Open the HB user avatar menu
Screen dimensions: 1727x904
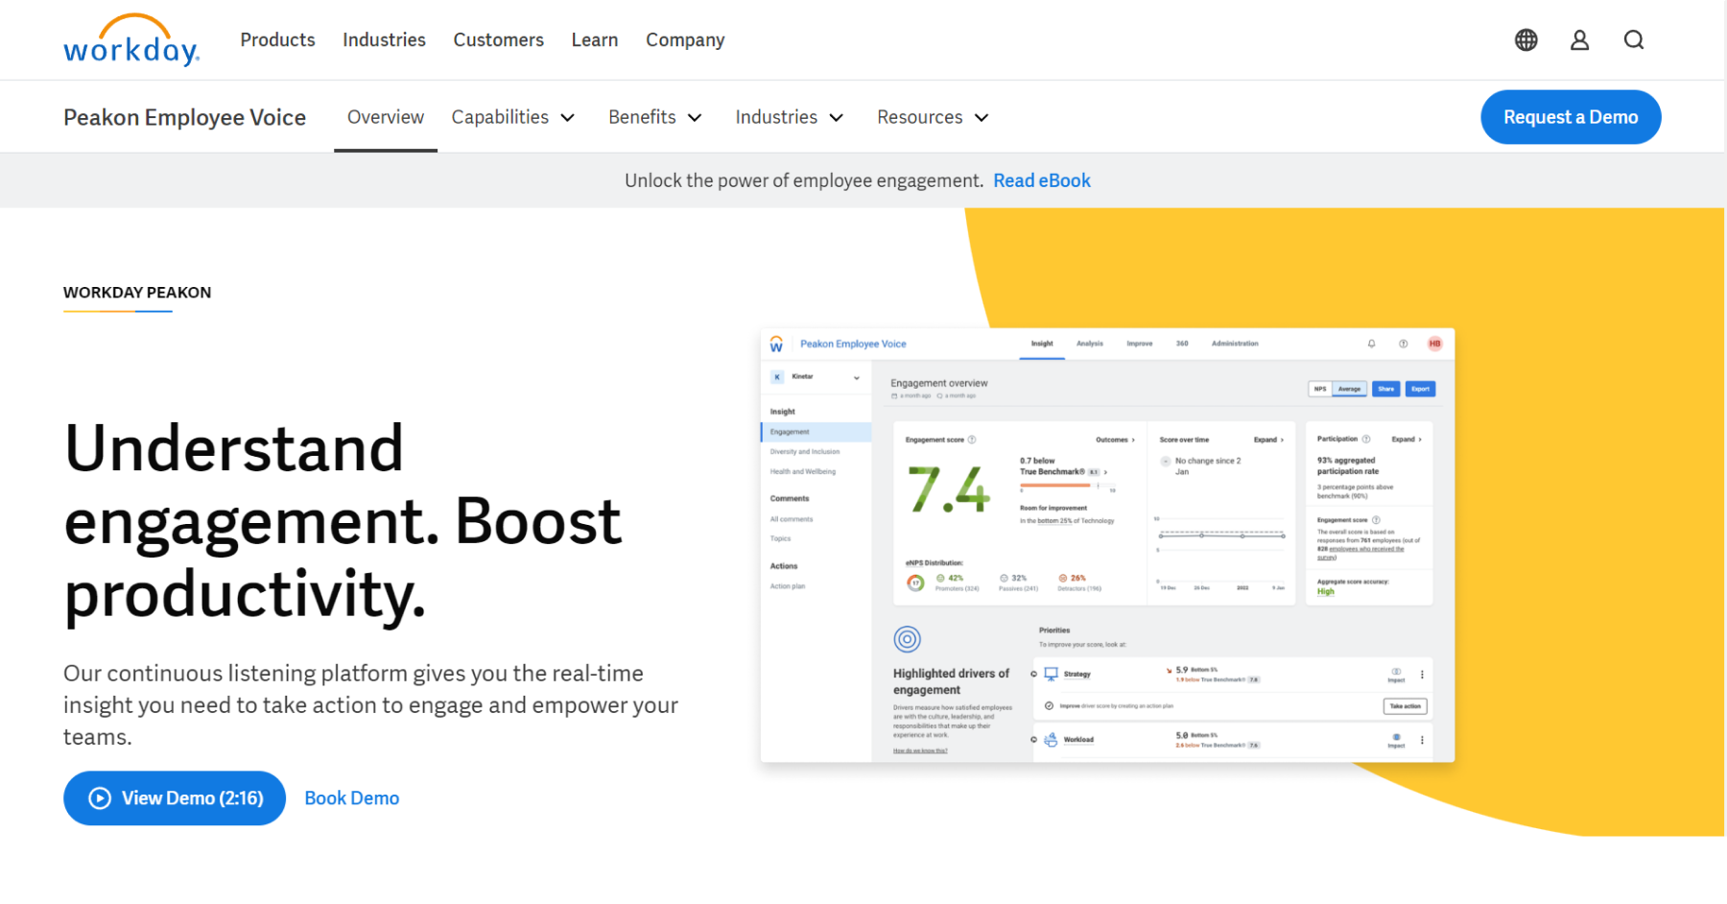click(x=1434, y=344)
